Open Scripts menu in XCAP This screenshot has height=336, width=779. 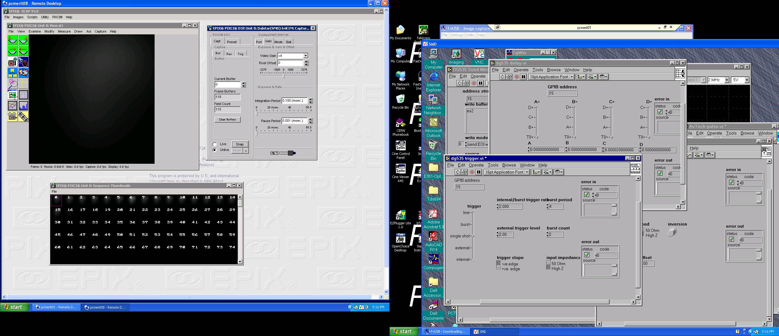[x=32, y=17]
